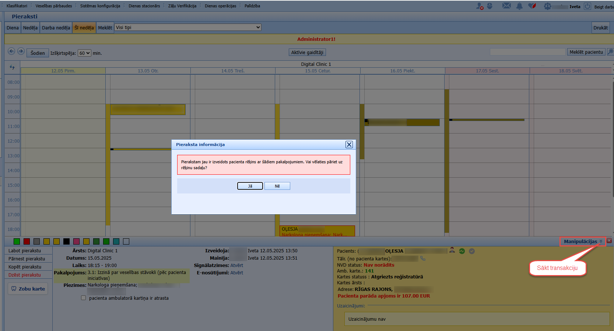Click the patient search input field
Viewport: 614px width, 331px height.
(x=527, y=52)
